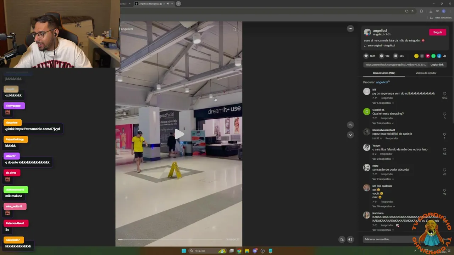Screen dimensions: 454x255
Task: Open the Windows Start menu
Action: 184,251
